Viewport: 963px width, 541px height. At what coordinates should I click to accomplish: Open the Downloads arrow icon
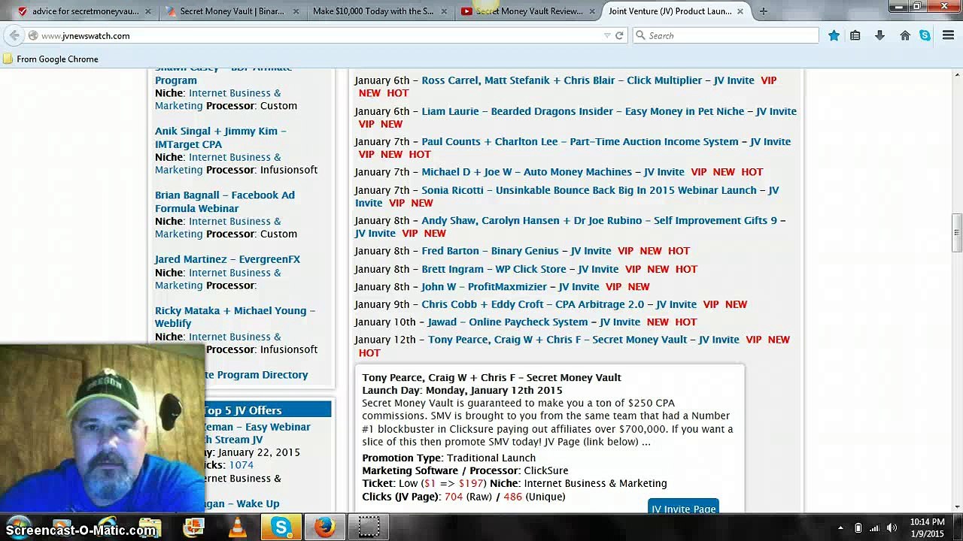pyautogui.click(x=879, y=35)
